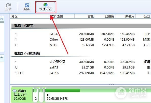
Task: Click the 12.47GB used cell
Action: pos(108,45)
